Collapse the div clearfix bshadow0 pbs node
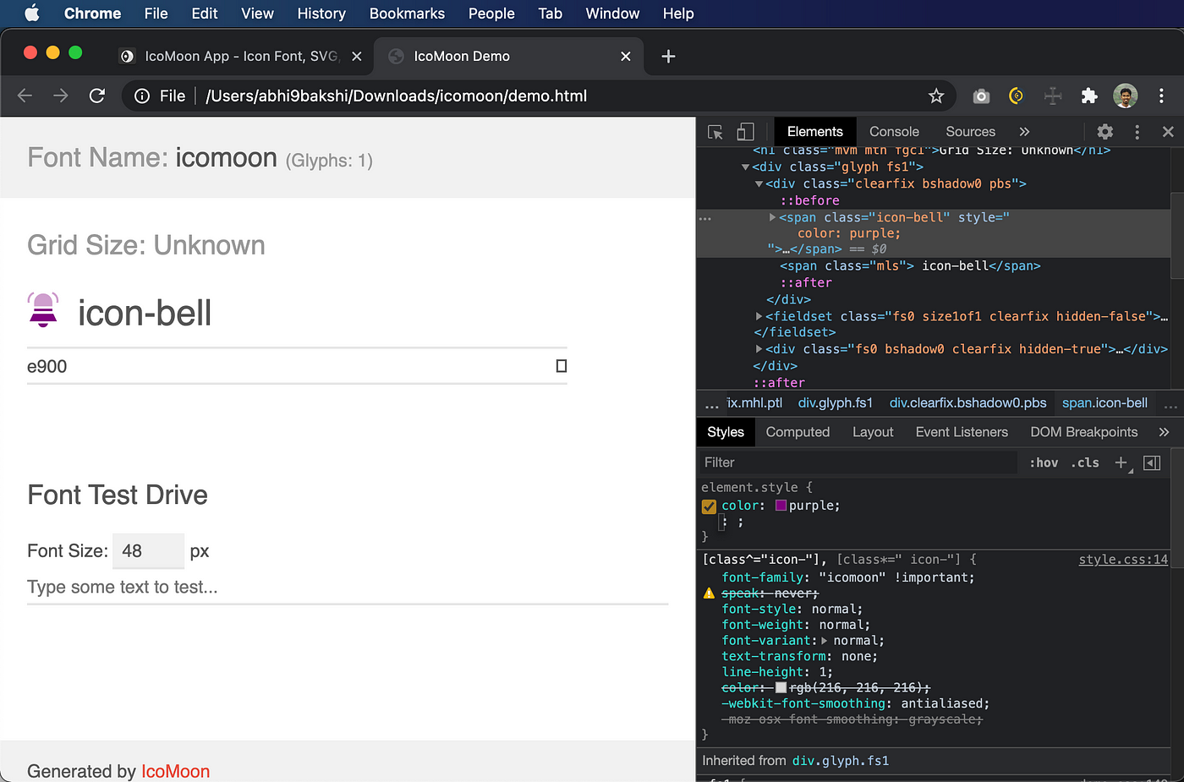Screen dimensions: 1184x782 coord(759,184)
